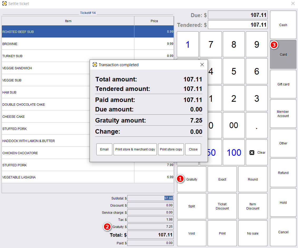298x248 pixels.
Task: Click the No sale button
Action: point(253,233)
